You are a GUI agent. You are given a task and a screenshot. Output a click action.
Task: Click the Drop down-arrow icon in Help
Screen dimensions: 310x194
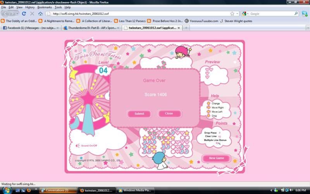(x=208, y=116)
